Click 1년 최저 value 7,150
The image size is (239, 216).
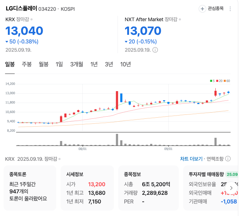(95, 202)
